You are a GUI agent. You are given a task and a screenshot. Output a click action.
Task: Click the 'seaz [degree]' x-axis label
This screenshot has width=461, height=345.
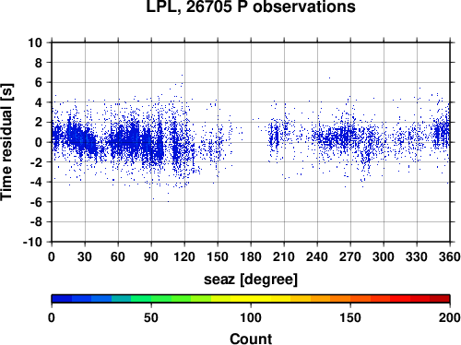point(251,280)
